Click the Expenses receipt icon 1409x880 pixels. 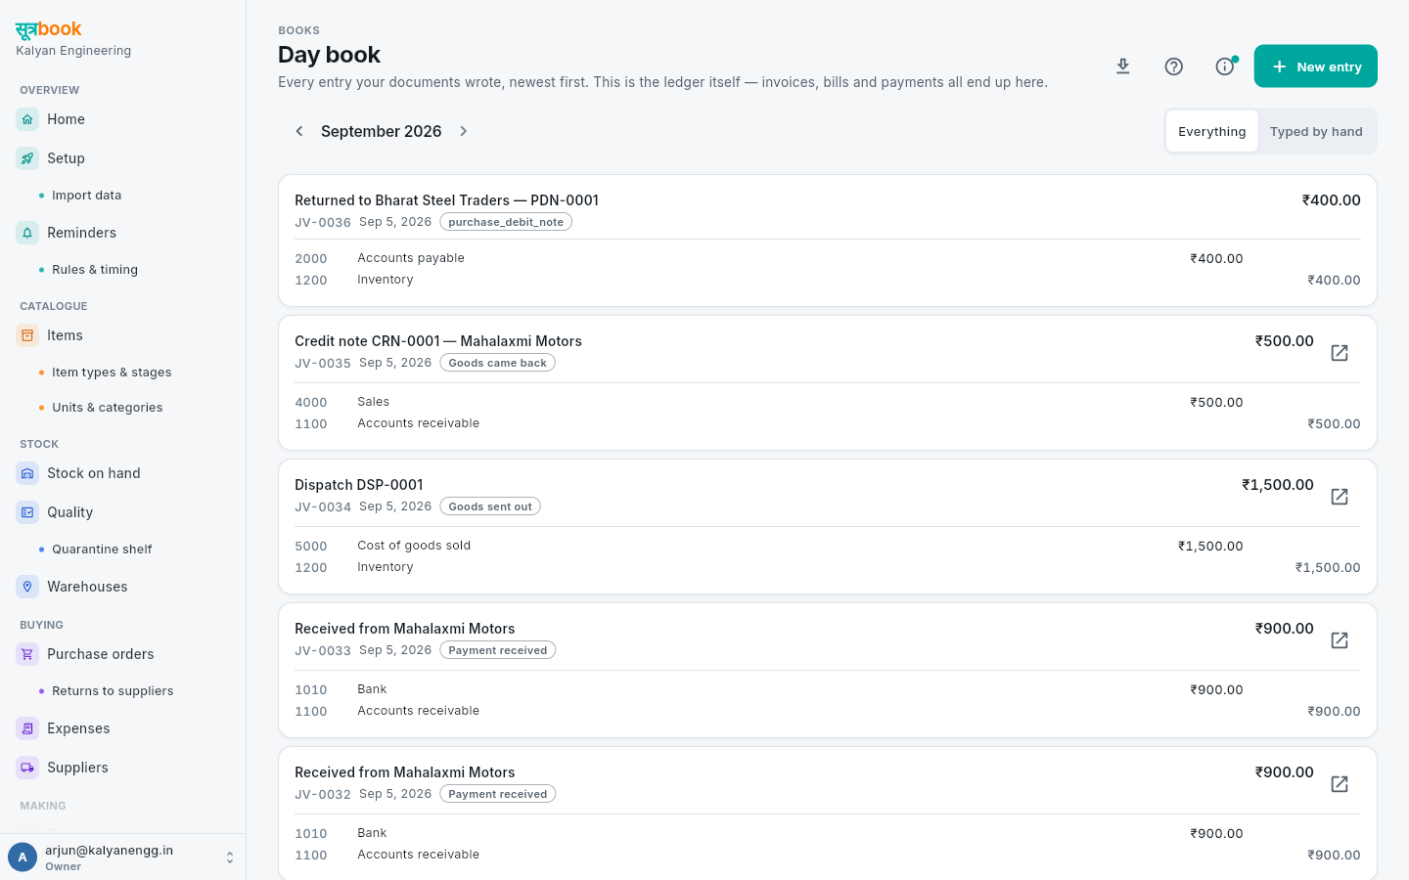pyautogui.click(x=27, y=728)
